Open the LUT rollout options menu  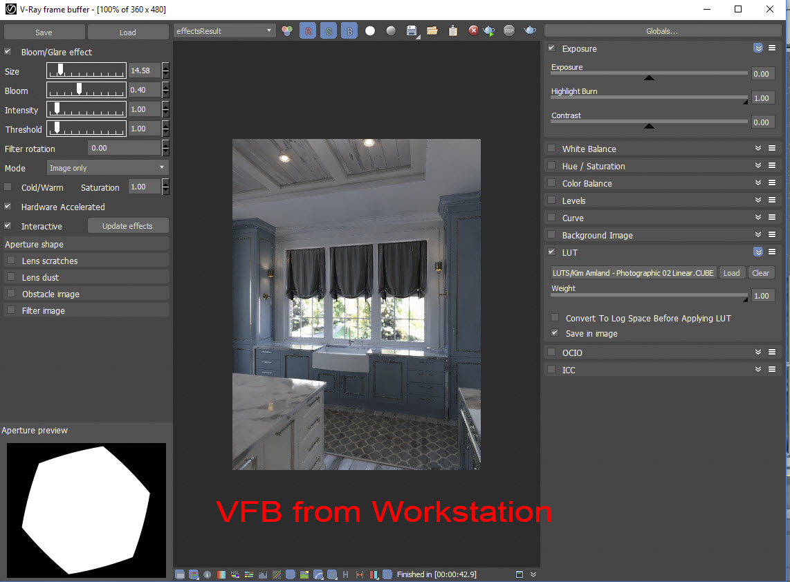(x=772, y=252)
